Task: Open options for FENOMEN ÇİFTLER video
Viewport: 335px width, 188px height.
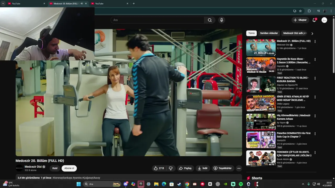Action: 315,152
